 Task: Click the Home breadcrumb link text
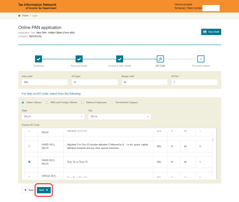pyautogui.click(x=25, y=16)
